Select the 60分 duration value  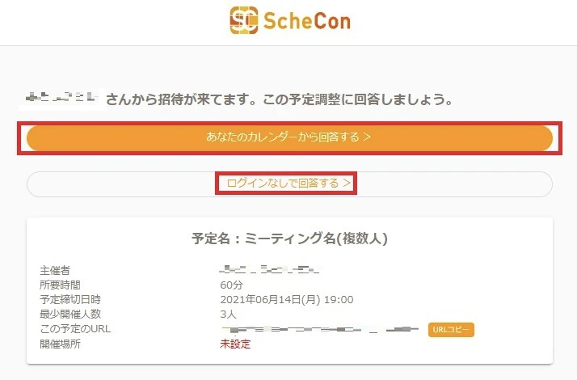(231, 285)
